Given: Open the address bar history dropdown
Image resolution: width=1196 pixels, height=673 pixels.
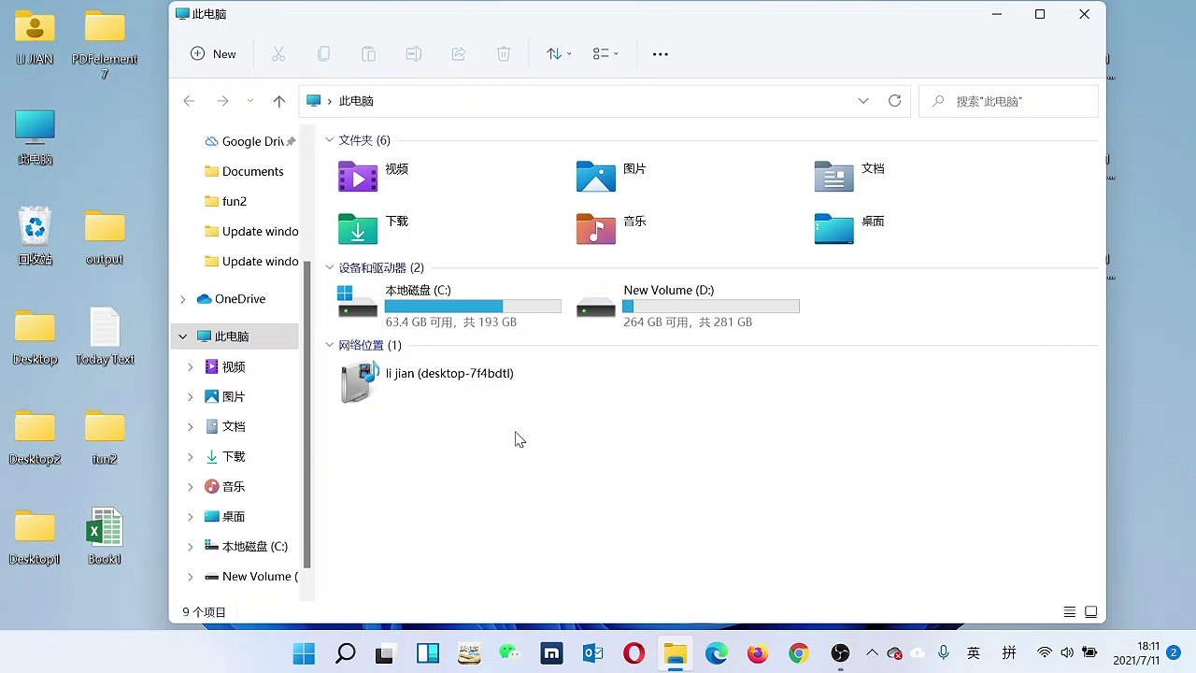Looking at the screenshot, I should coord(863,101).
